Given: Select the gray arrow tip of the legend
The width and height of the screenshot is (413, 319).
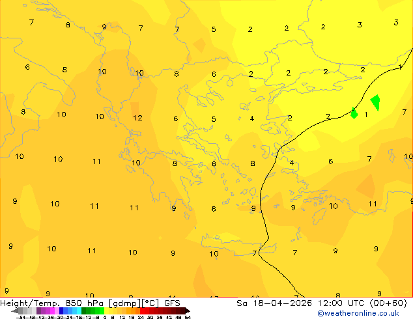Looking at the screenshot, I should tap(15, 311).
